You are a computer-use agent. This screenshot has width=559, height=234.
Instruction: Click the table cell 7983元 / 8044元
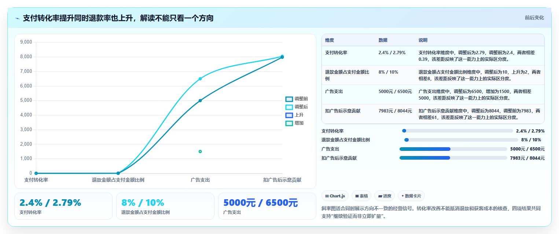(x=395, y=111)
